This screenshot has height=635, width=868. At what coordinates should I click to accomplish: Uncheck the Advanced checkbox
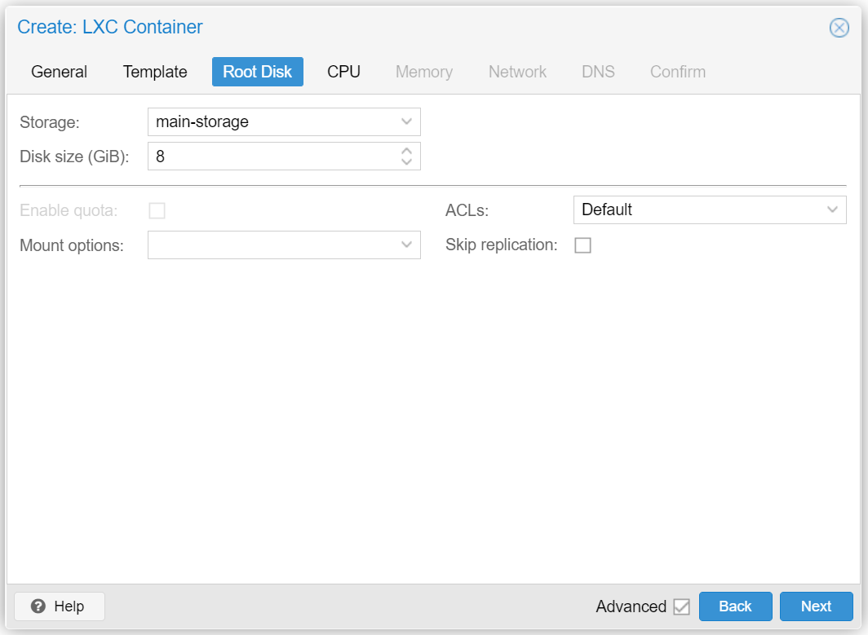[682, 606]
